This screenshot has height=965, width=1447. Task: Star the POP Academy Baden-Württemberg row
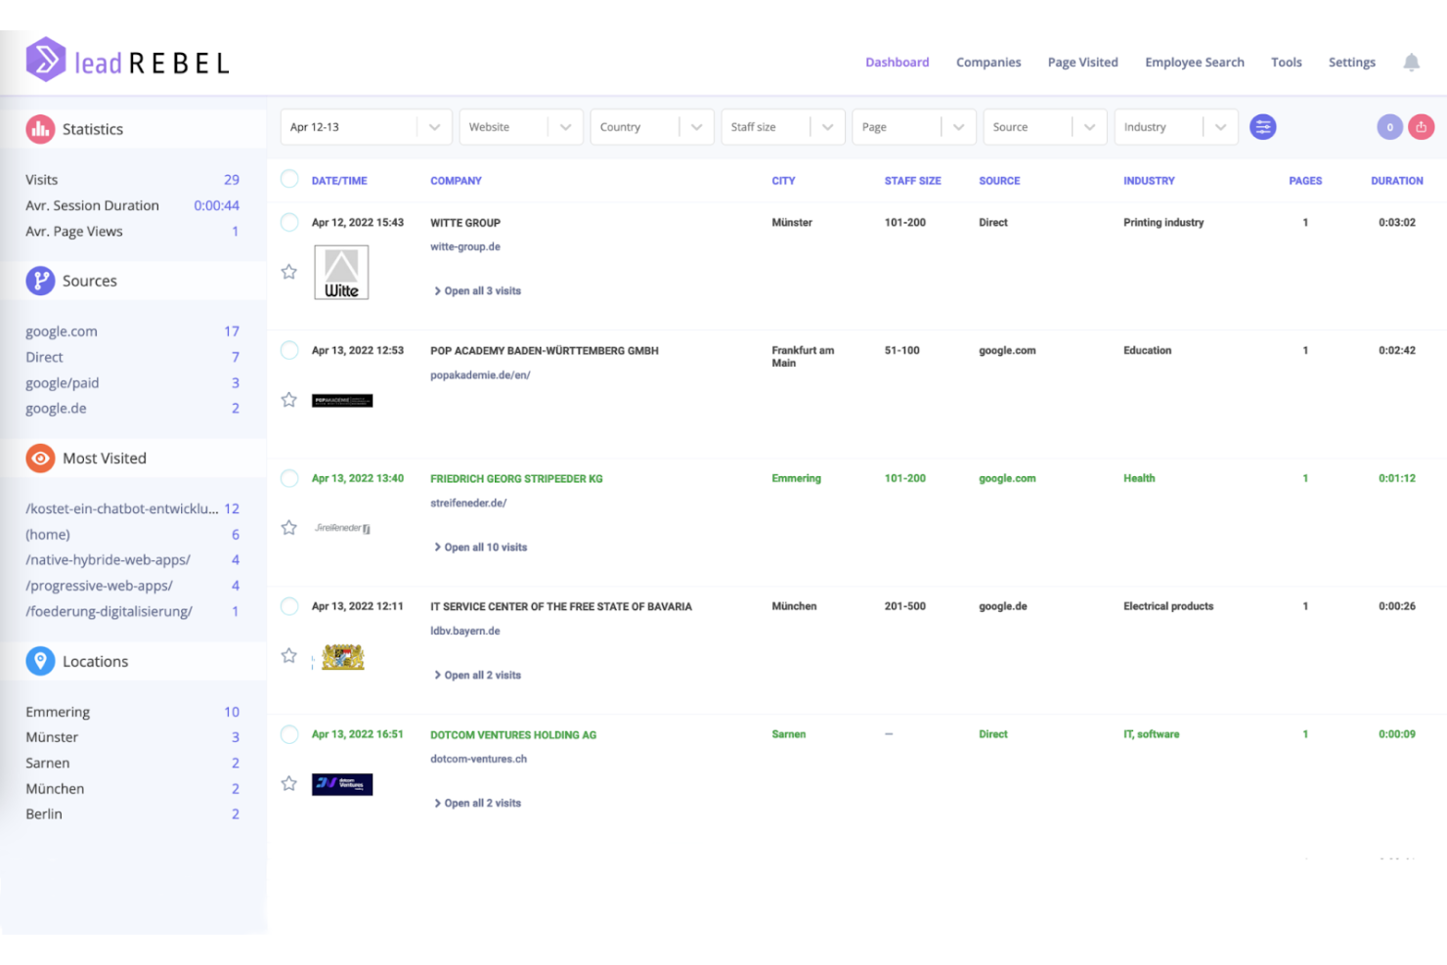click(289, 400)
